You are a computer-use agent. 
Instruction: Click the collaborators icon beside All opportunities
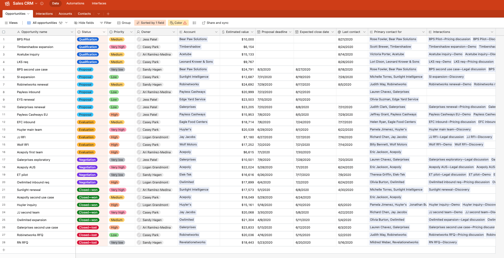tap(61, 23)
